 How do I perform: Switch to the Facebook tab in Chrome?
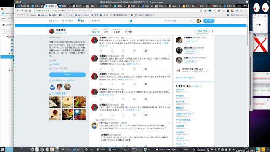147,6
